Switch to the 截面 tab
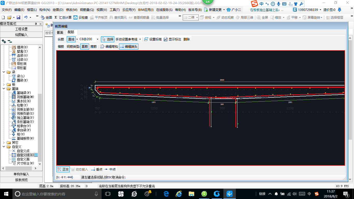The height and width of the screenshot is (199, 354). 60,32
